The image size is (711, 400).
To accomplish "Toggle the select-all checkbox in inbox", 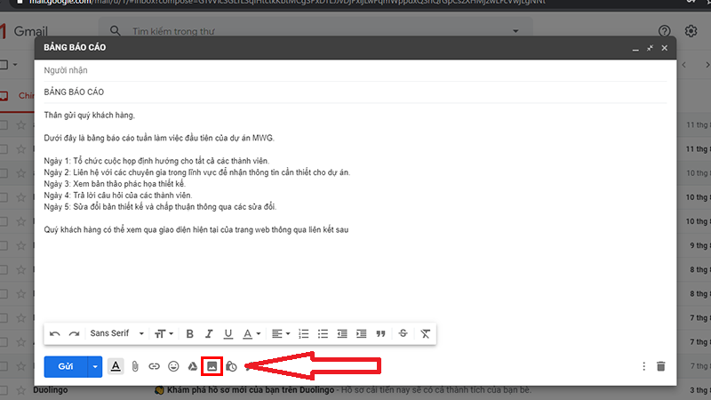I will click(x=4, y=64).
